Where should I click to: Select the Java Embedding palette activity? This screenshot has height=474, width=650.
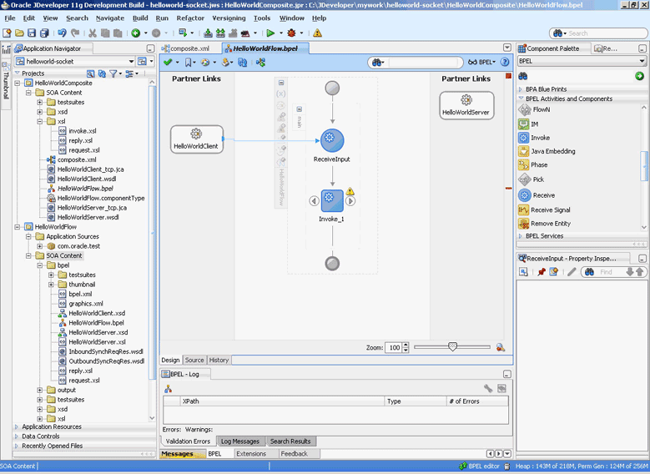pyautogui.click(x=552, y=151)
